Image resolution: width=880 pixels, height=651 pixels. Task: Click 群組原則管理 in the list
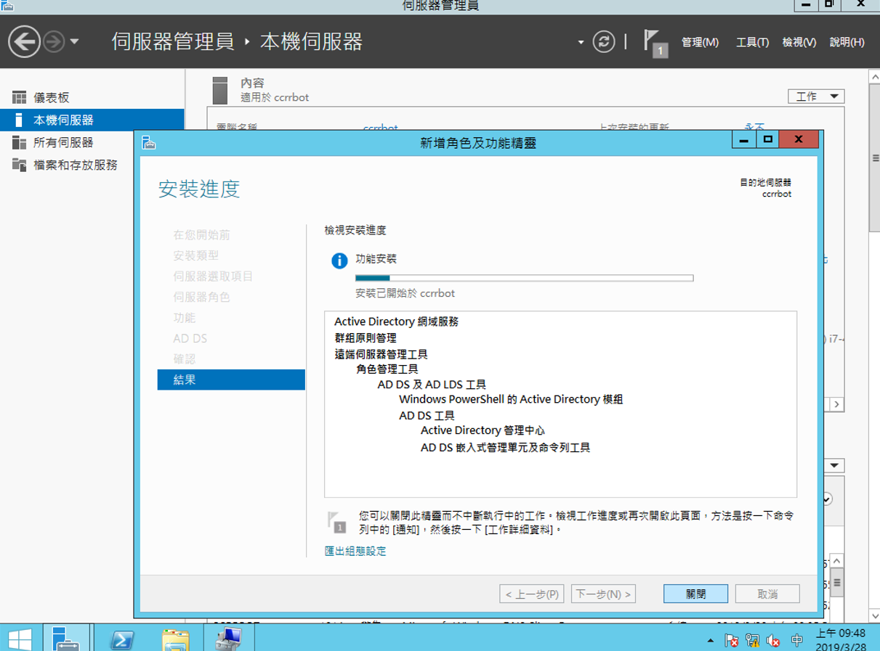pos(366,338)
